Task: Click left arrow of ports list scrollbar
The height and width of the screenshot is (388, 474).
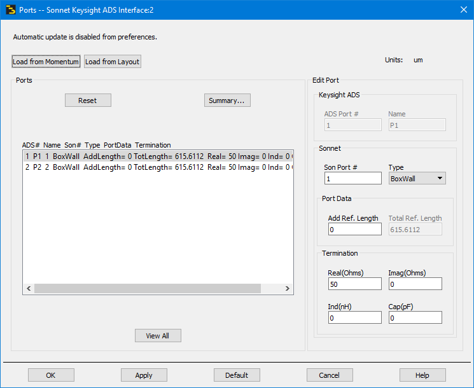Action: point(29,288)
